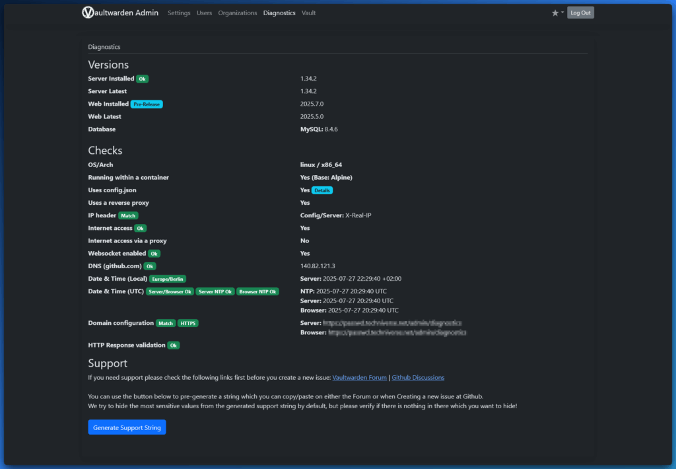Click the Yes value for Websocket enabled
This screenshot has height=469, width=676.
[305, 253]
